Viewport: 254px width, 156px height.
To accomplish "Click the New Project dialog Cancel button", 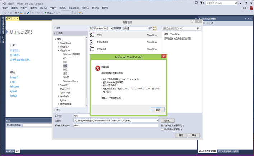I will tap(194, 135).
